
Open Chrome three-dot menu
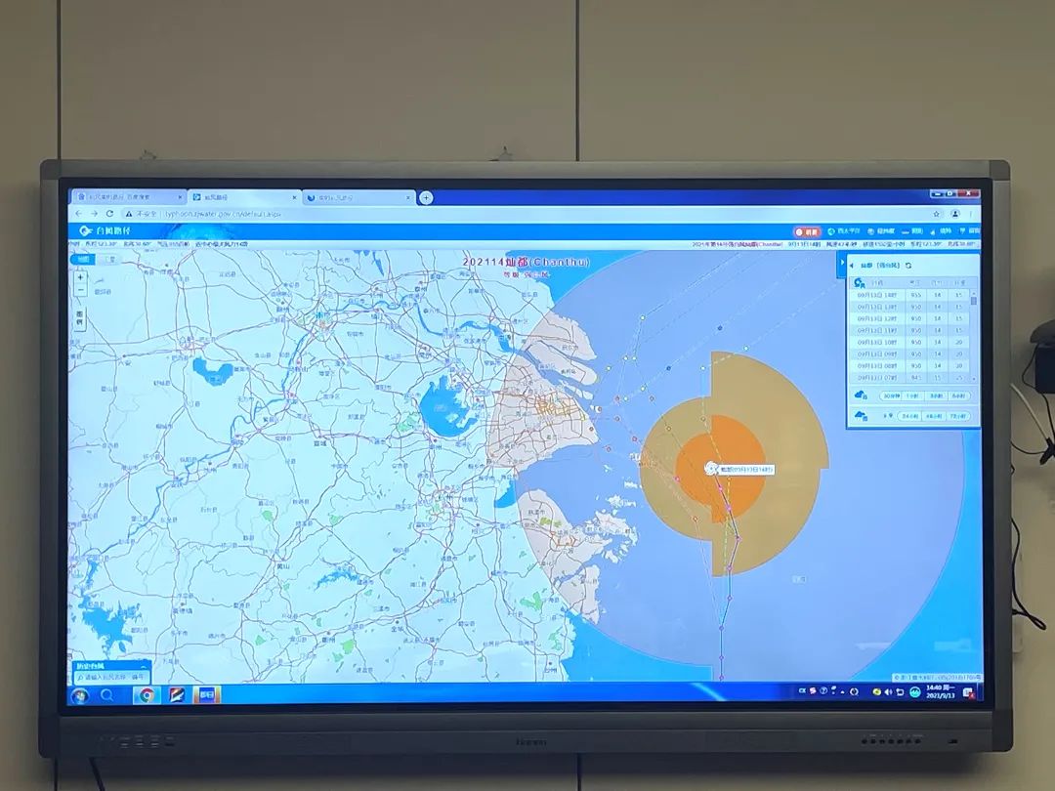971,213
